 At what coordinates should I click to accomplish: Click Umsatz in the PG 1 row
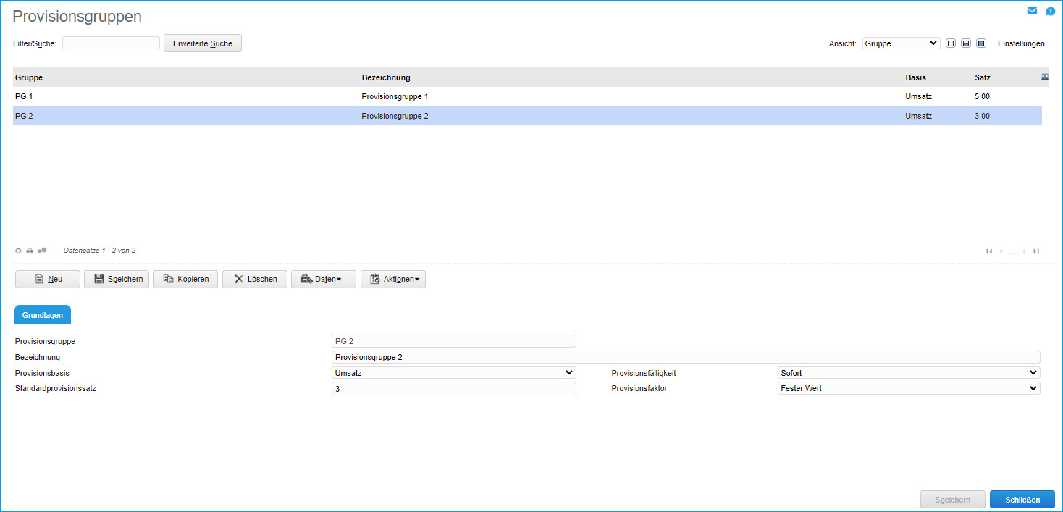tap(918, 96)
